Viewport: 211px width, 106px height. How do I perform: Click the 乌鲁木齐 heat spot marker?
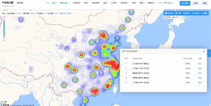[x=21, y=20]
